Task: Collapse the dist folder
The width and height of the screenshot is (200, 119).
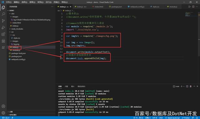Action: [x=12, y=14]
